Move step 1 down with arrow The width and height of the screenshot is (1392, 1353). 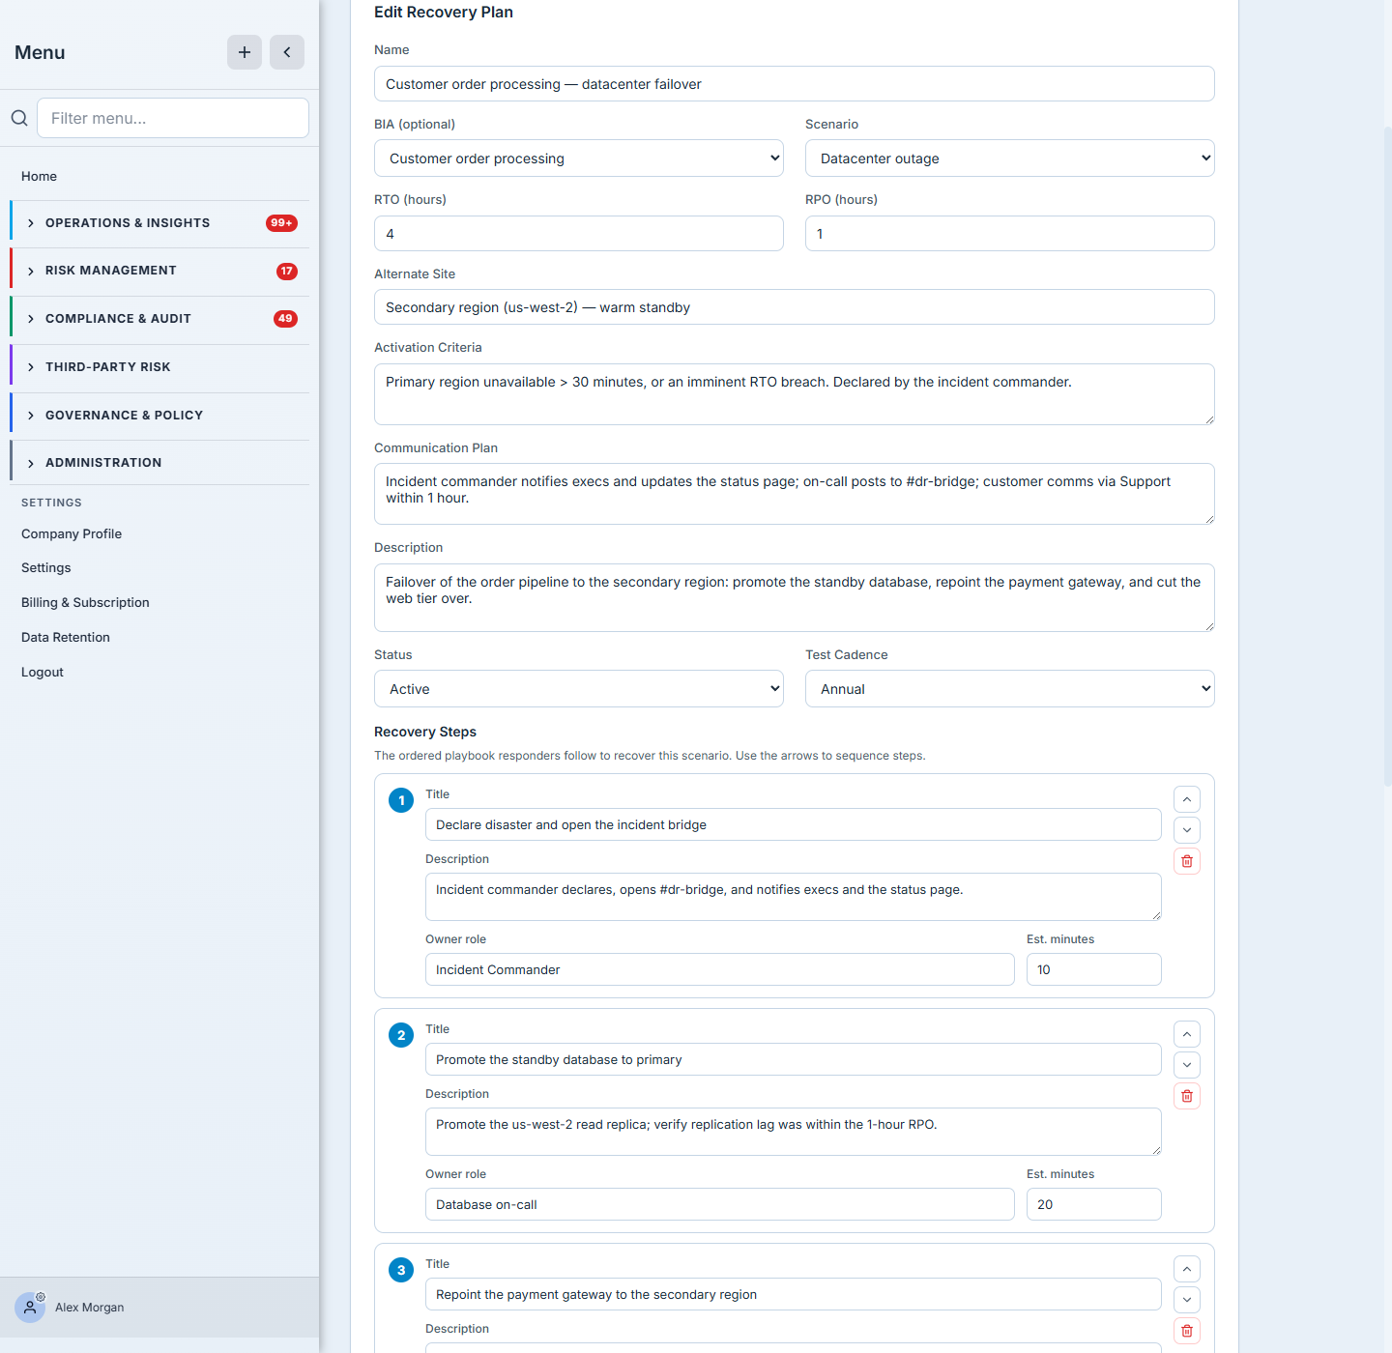click(1187, 830)
